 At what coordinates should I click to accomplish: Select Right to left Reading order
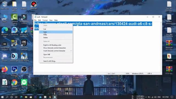pos(56,45)
